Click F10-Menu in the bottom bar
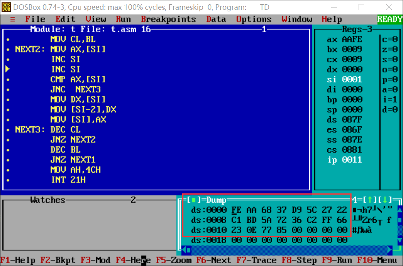 pos(377,261)
